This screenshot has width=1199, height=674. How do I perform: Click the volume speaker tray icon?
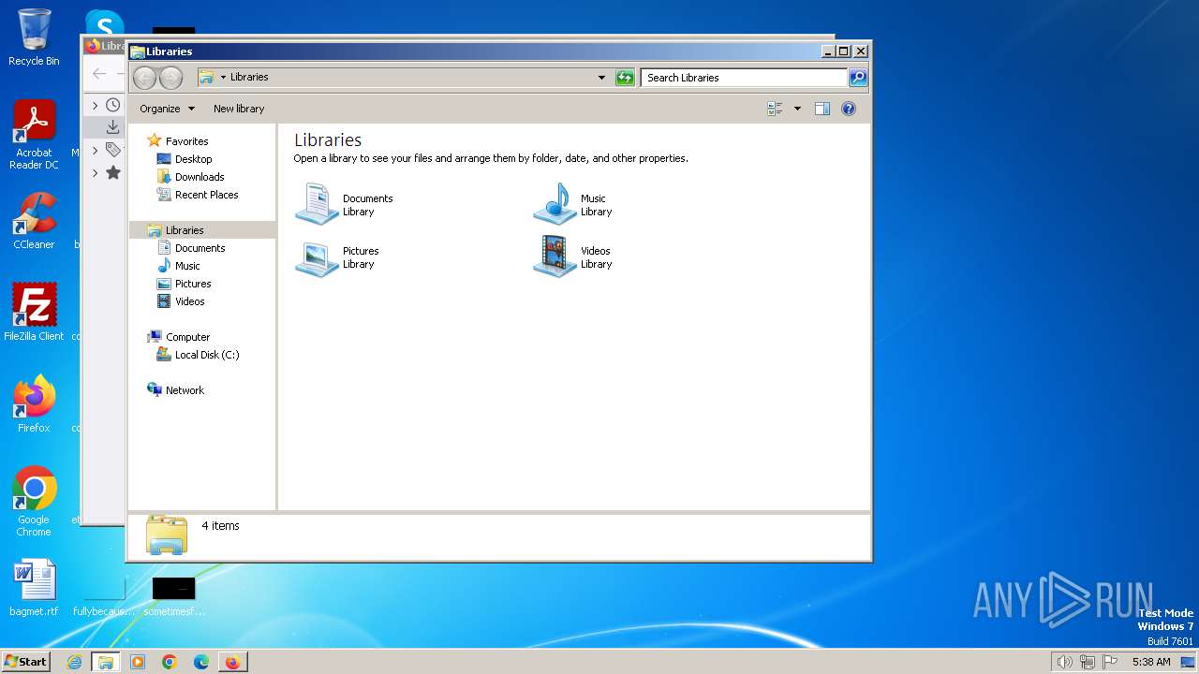[x=1064, y=662]
